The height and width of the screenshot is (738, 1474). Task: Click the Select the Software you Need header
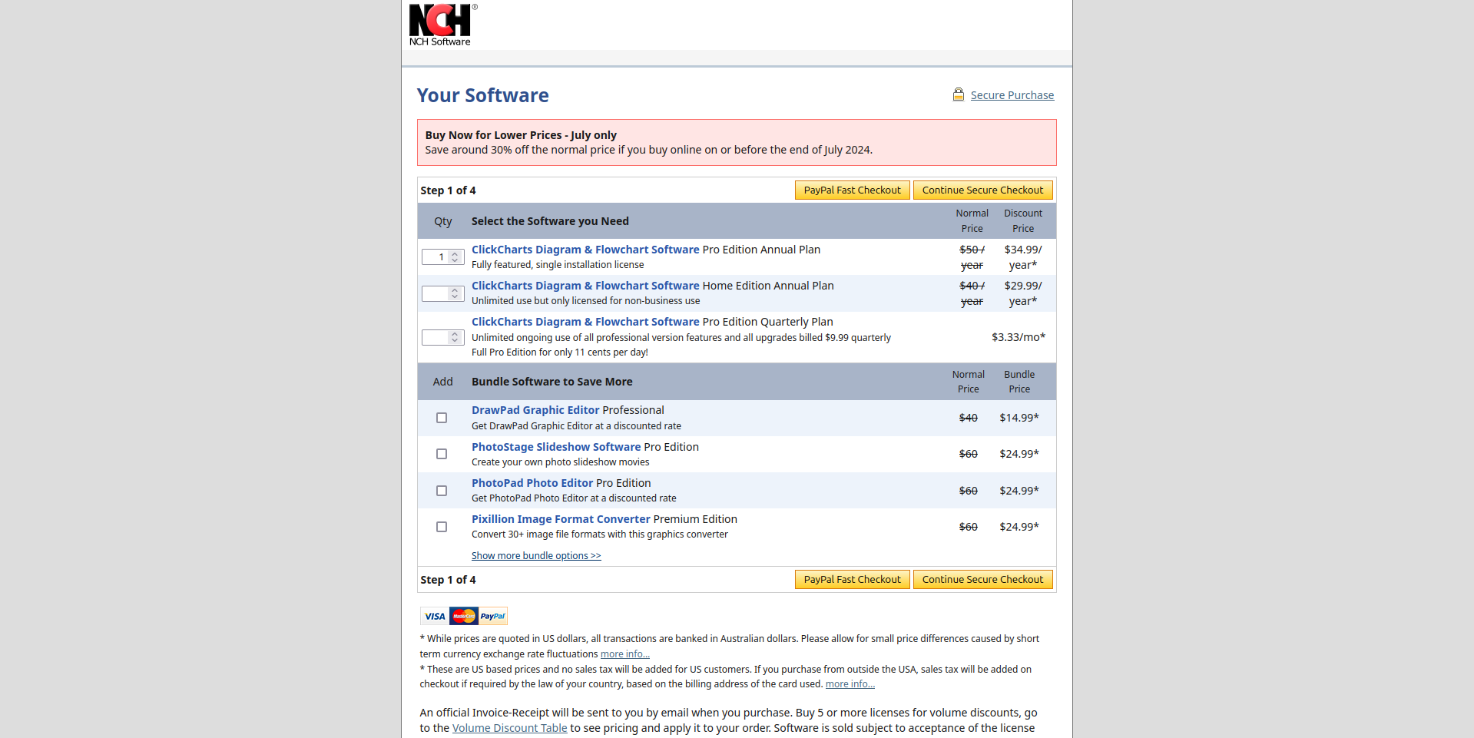[550, 221]
